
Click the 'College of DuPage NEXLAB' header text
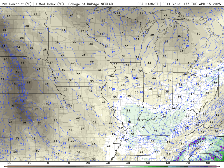90,4
